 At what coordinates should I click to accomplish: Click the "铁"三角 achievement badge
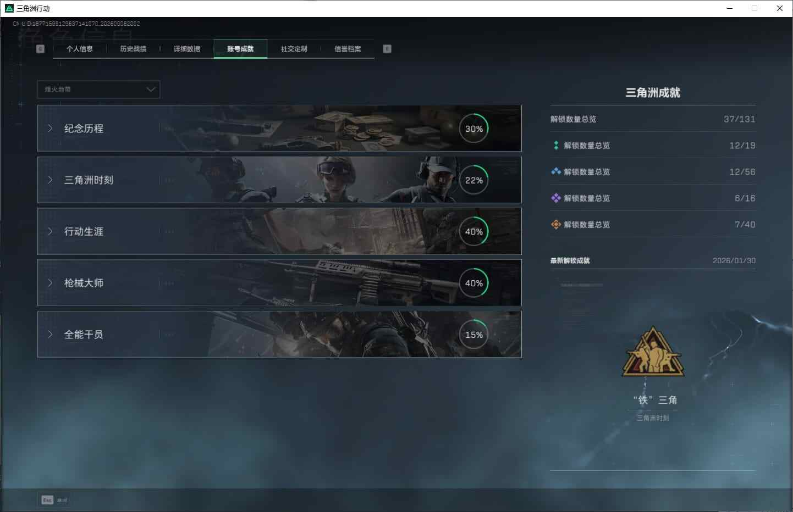click(x=653, y=353)
